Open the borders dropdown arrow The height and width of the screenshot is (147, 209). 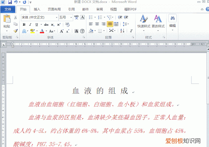[x=104, y=31]
